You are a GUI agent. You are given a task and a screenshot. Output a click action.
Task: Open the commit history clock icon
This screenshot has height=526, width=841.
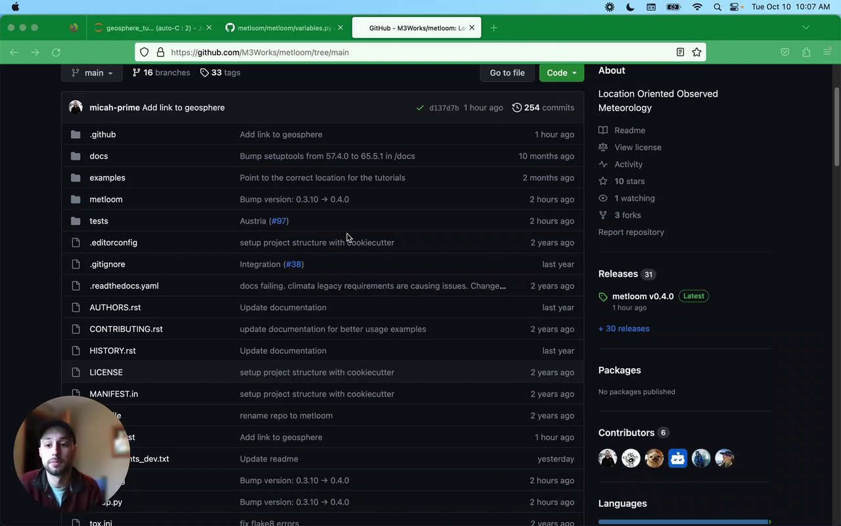(517, 107)
